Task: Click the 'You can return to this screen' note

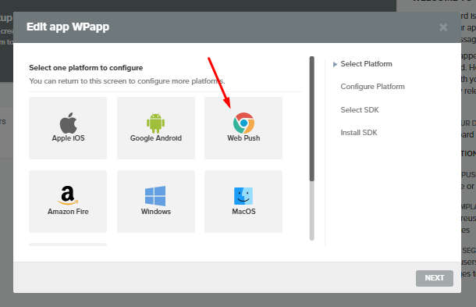Action: tap(127, 81)
